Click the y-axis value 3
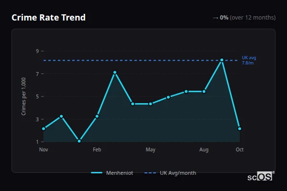Image resolution: width=287 pixels, height=191 pixels. pos(37,119)
